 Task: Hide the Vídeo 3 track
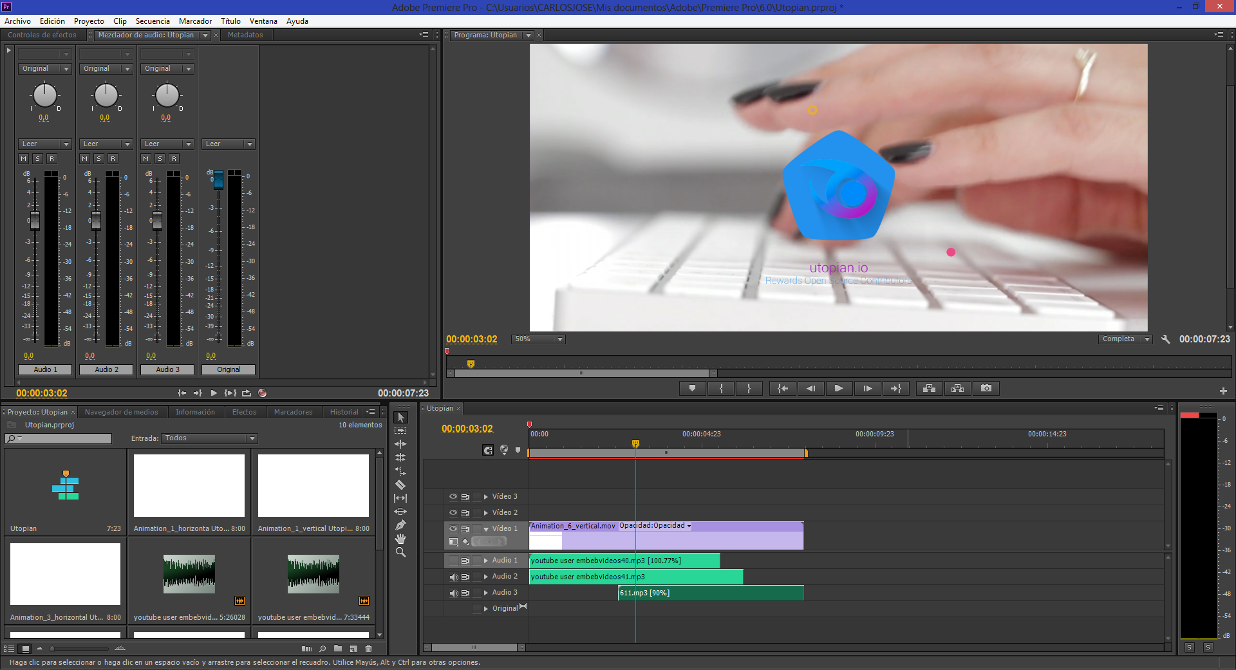coord(453,497)
